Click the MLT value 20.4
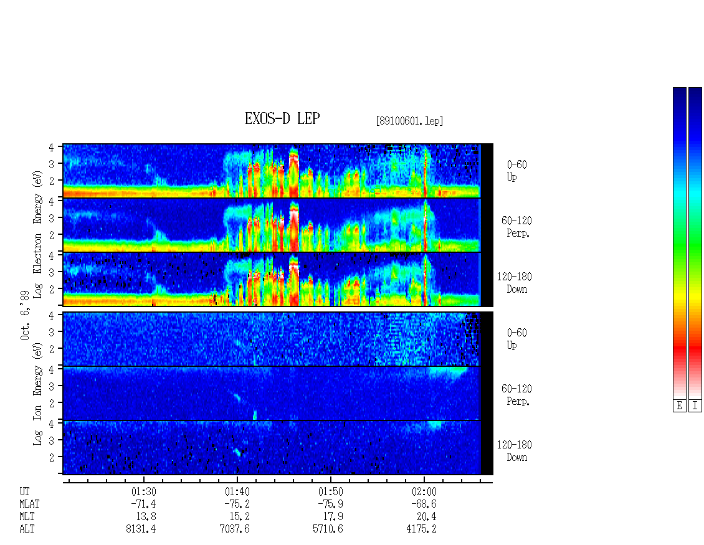Viewport: 704px width, 545px height. click(426, 517)
